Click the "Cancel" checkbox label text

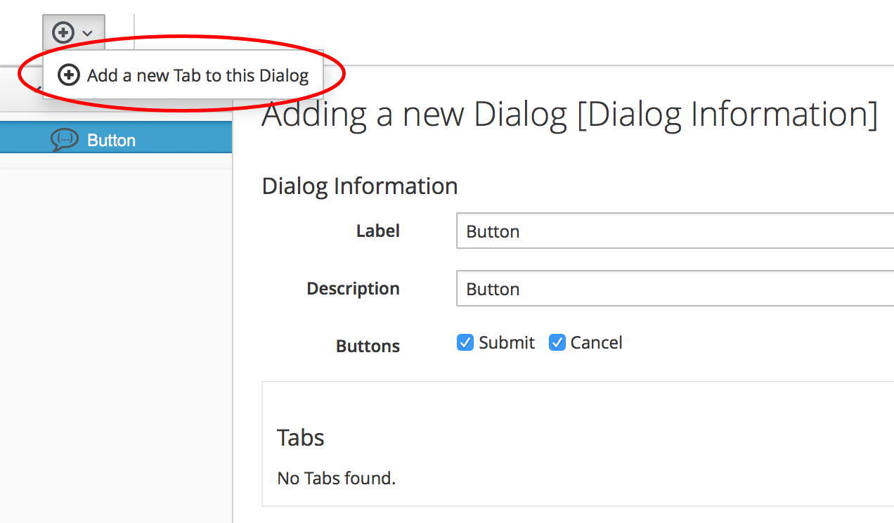(596, 343)
